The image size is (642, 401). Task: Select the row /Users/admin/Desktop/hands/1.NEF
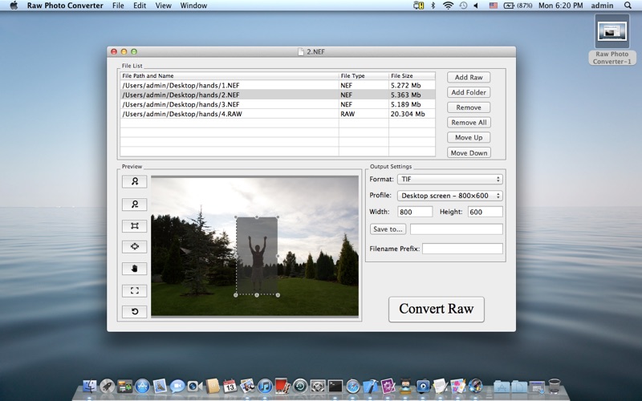point(278,85)
